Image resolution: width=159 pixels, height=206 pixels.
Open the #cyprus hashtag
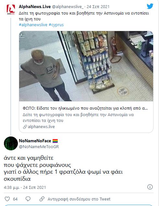56,25
